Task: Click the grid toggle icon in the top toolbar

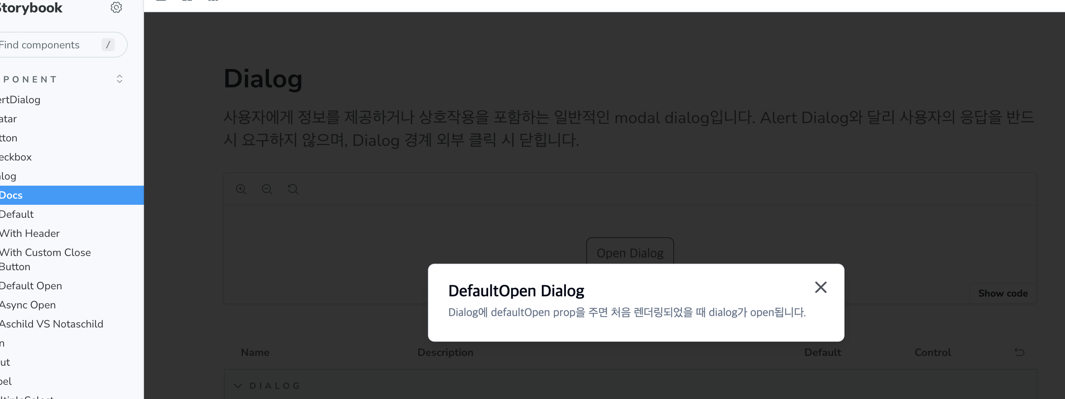Action: coord(213,1)
